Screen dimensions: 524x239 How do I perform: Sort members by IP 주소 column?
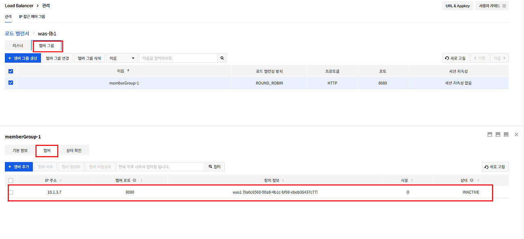(x=61, y=180)
